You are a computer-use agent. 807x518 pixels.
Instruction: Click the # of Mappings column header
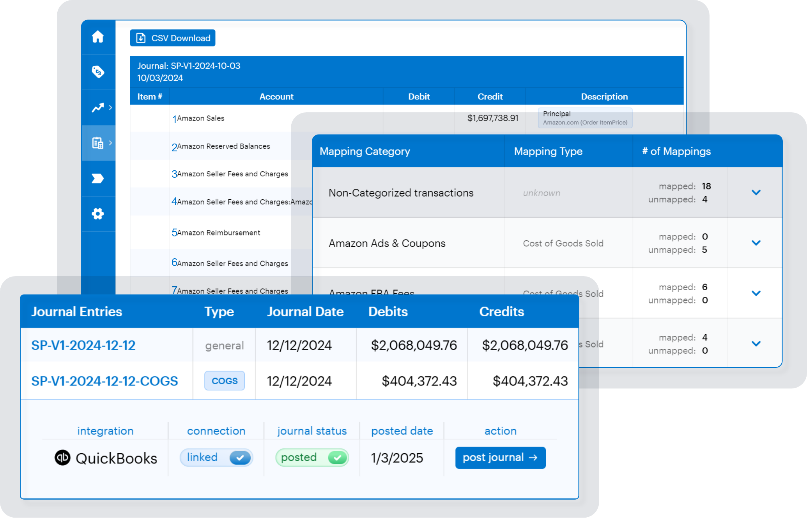(x=676, y=151)
